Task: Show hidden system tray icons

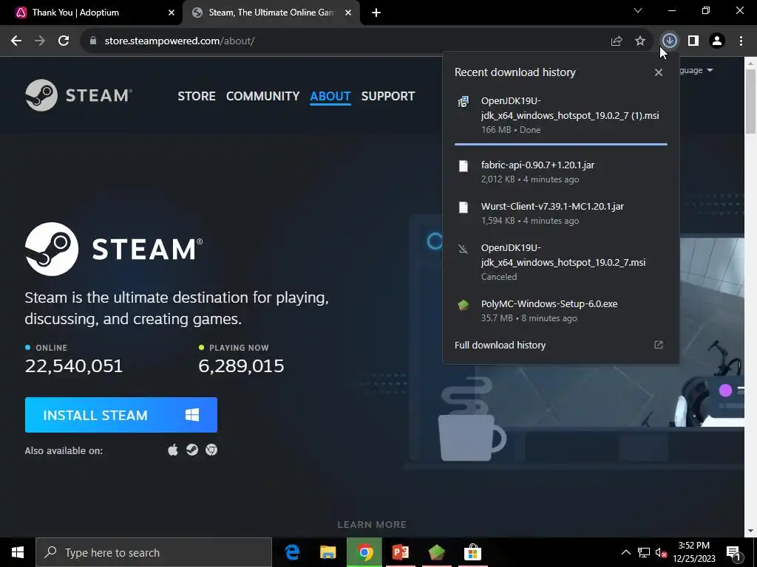Action: click(625, 552)
